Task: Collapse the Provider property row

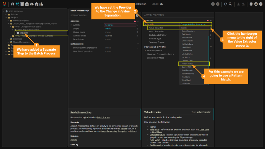Action: pyautogui.click(x=145, y=24)
